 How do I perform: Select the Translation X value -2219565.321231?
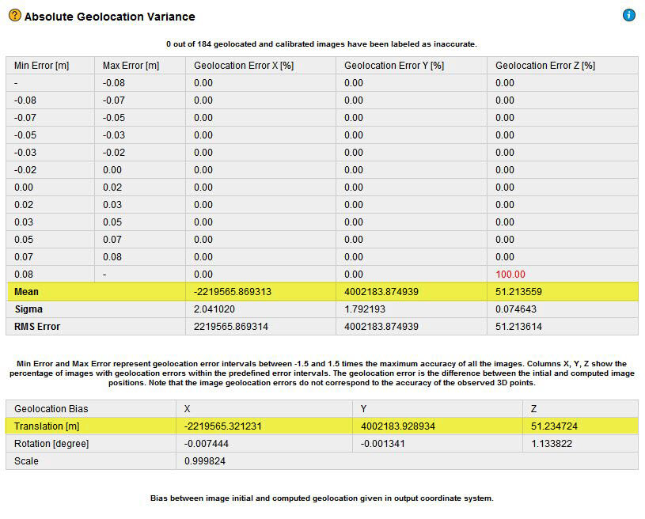pyautogui.click(x=222, y=426)
